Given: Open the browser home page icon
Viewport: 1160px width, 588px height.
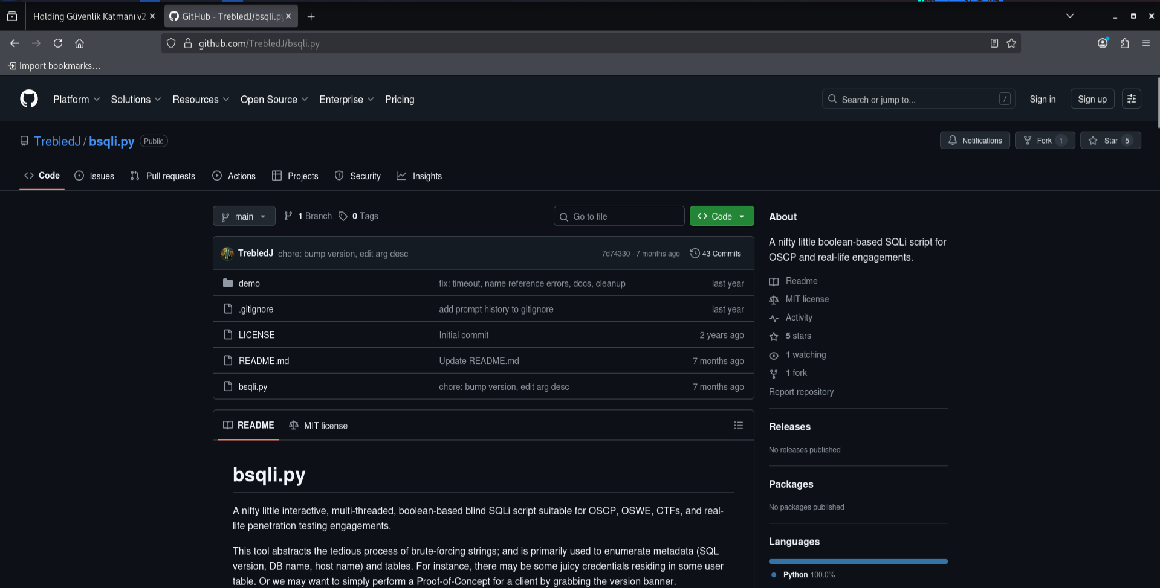Looking at the screenshot, I should point(79,43).
